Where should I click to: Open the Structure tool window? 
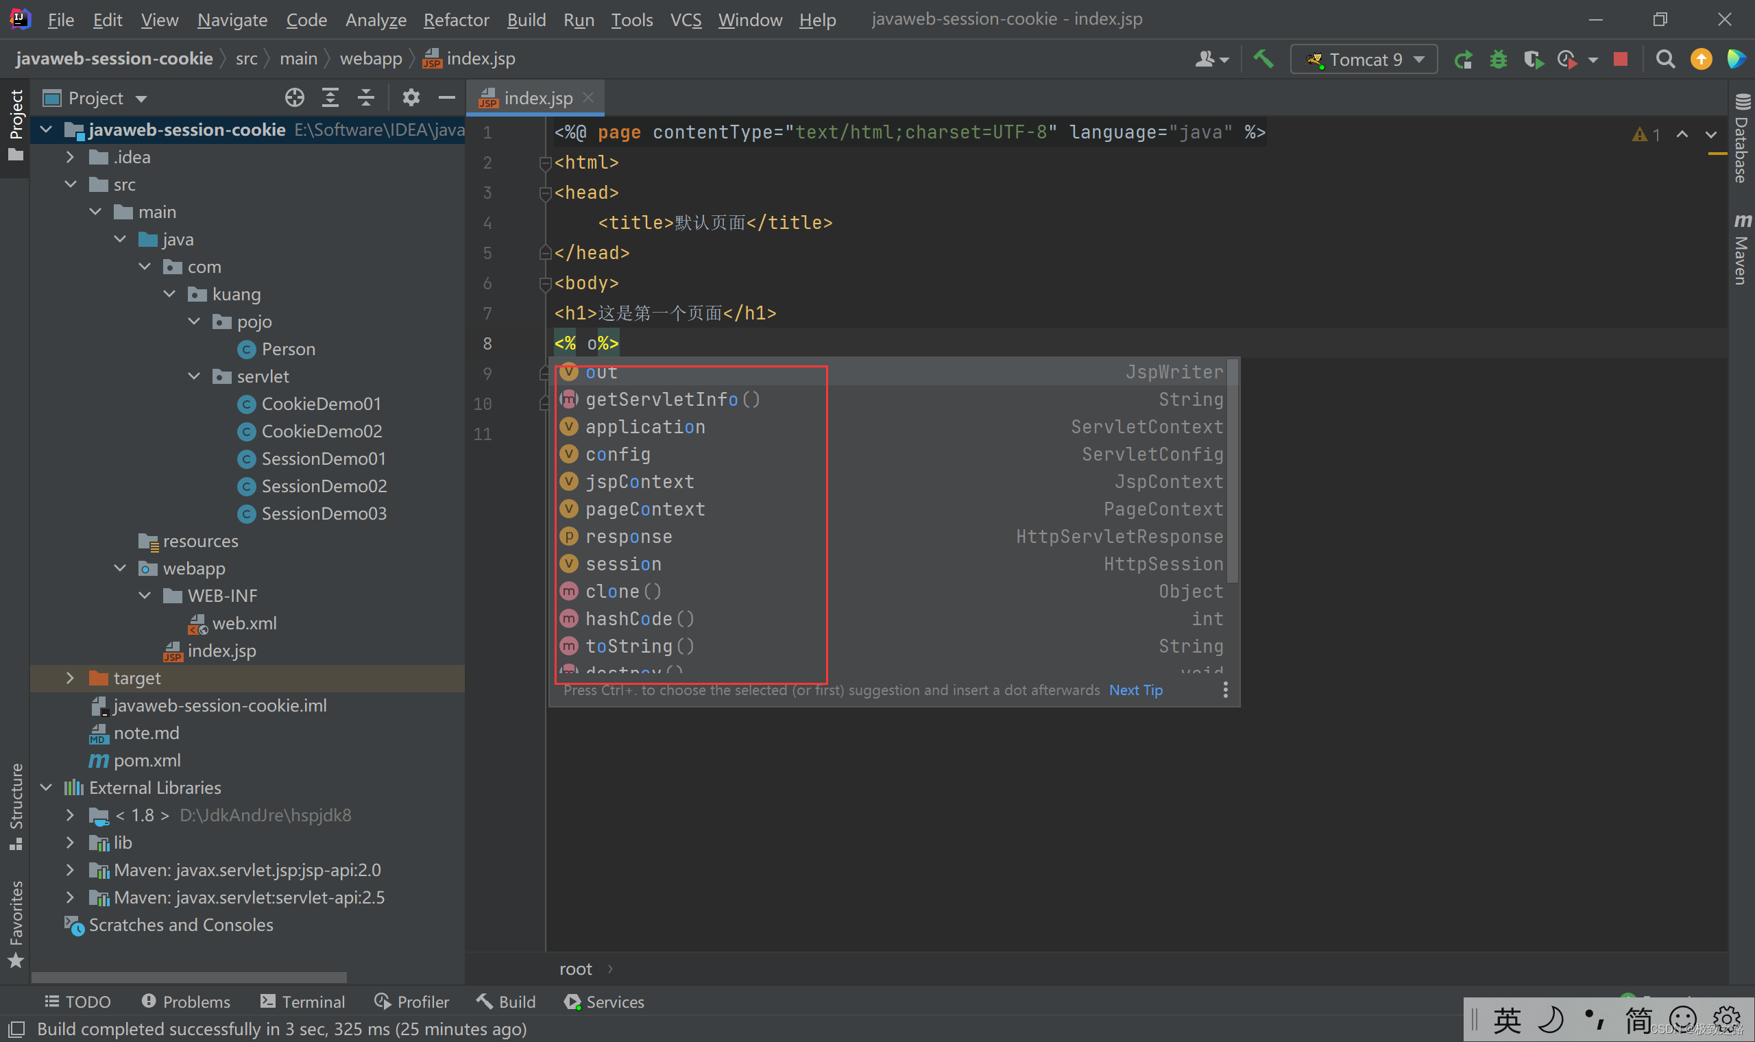pyautogui.click(x=16, y=806)
